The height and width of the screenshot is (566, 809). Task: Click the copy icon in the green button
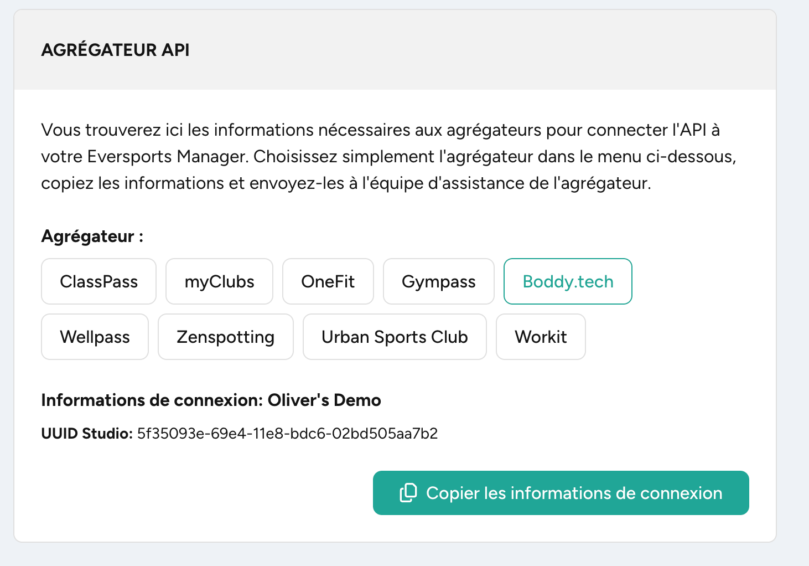[x=408, y=493]
